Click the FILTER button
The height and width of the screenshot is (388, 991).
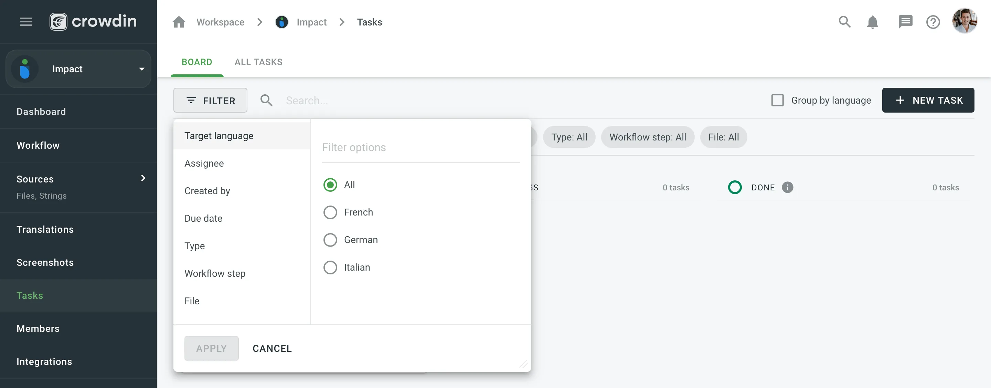click(x=211, y=101)
